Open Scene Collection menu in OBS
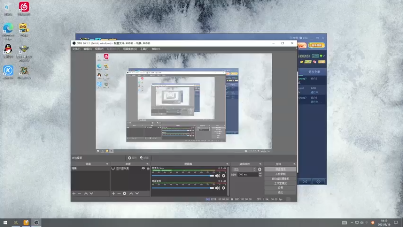Viewport: 403px width, 227px height. [130, 49]
